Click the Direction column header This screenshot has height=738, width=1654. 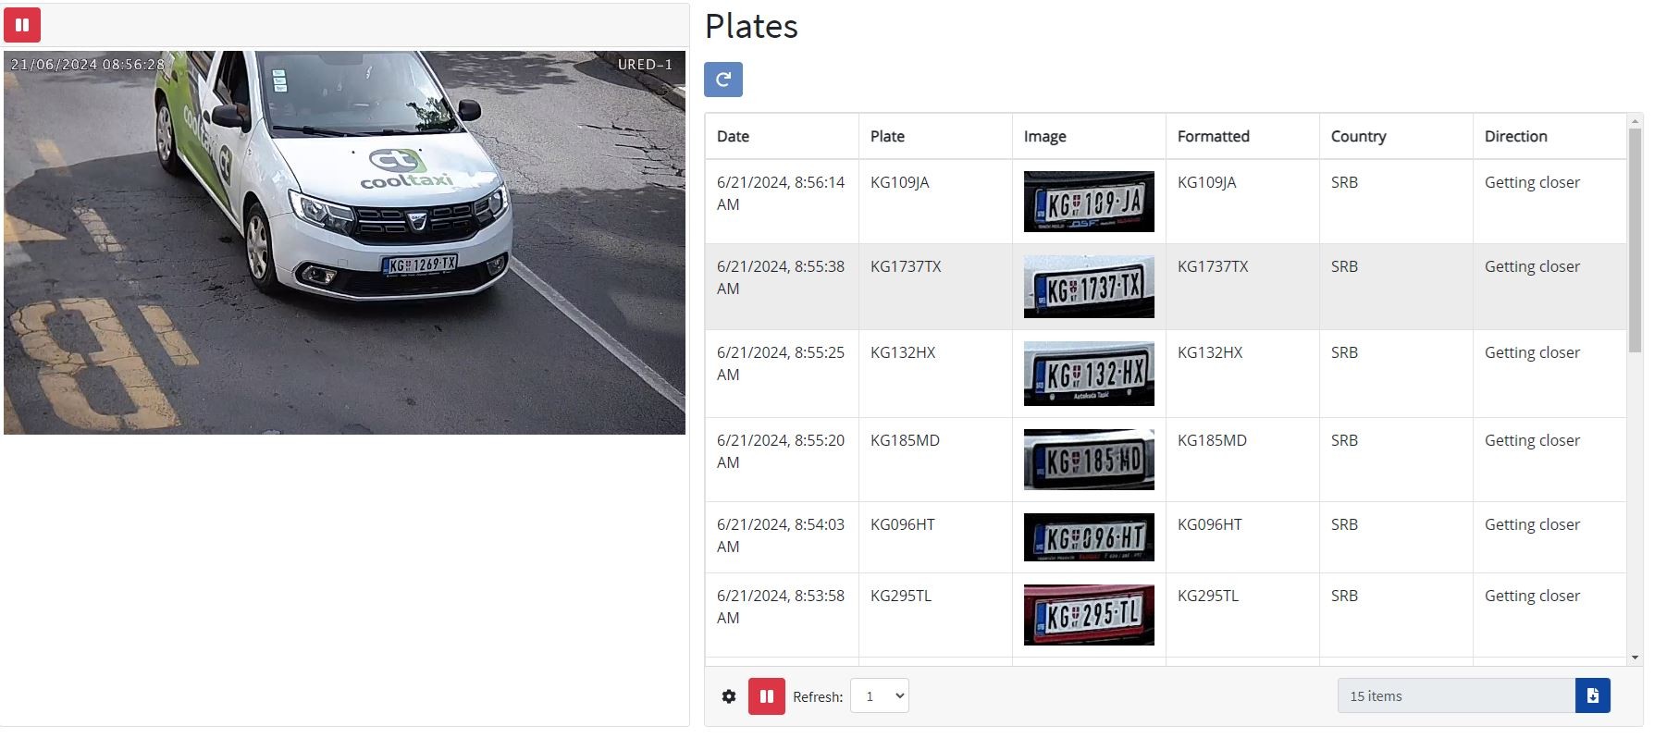pos(1515,136)
